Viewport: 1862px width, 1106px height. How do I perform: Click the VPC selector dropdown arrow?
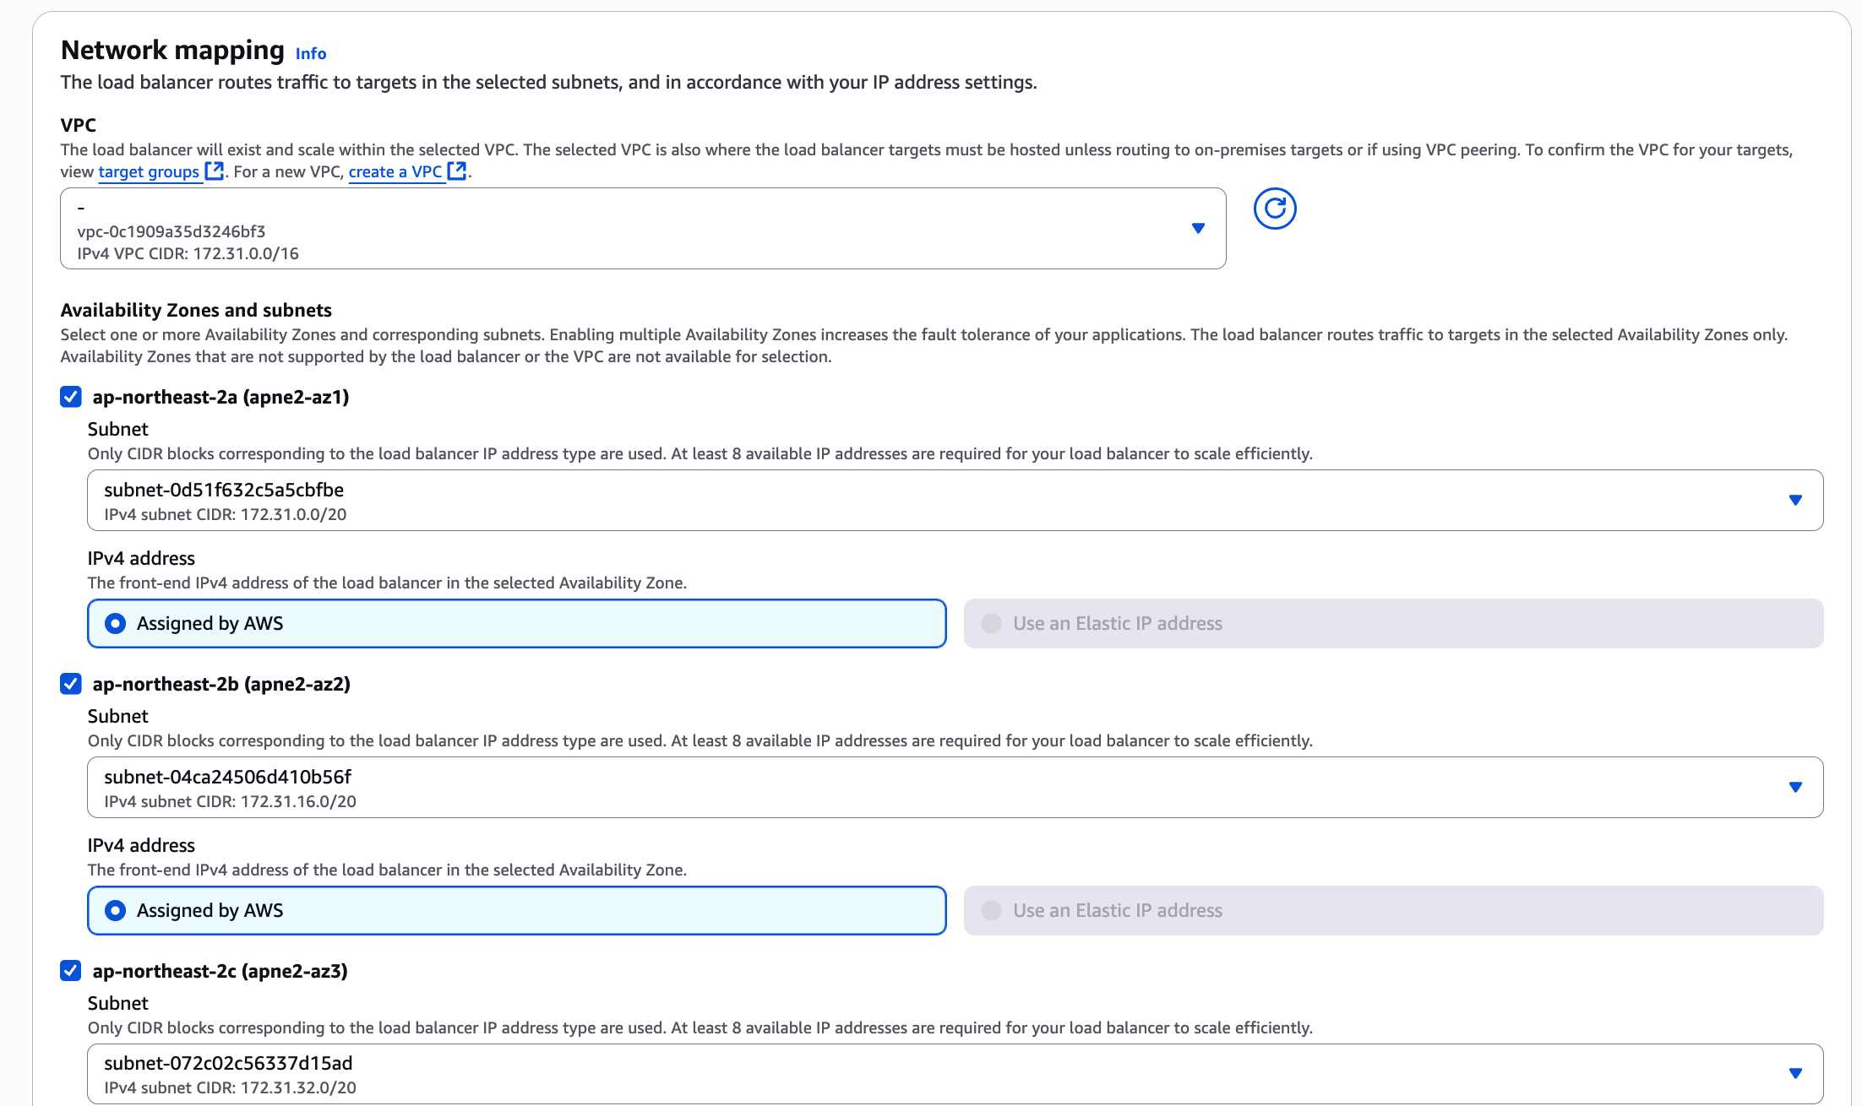tap(1197, 229)
